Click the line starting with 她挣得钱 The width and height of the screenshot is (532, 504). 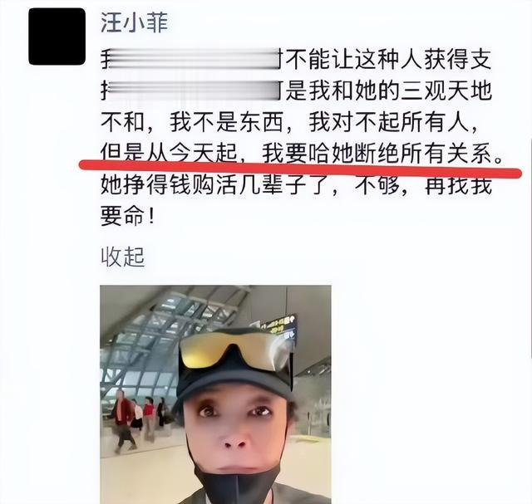[296, 185]
